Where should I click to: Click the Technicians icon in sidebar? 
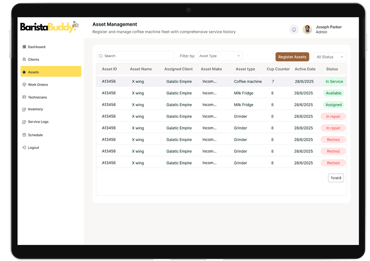(x=24, y=97)
